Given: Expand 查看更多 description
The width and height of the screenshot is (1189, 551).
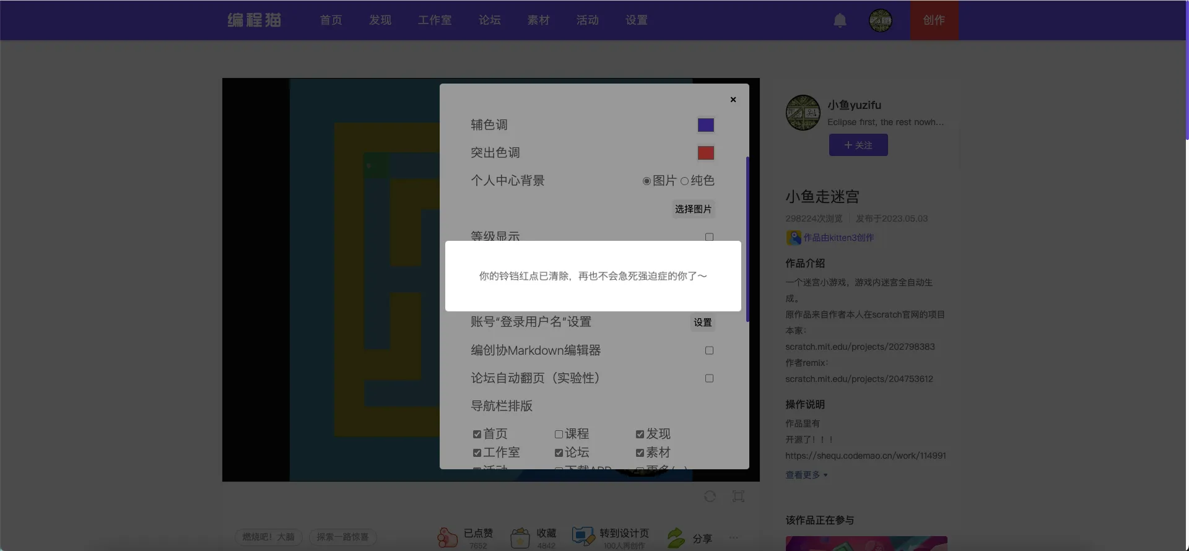Looking at the screenshot, I should pyautogui.click(x=806, y=475).
